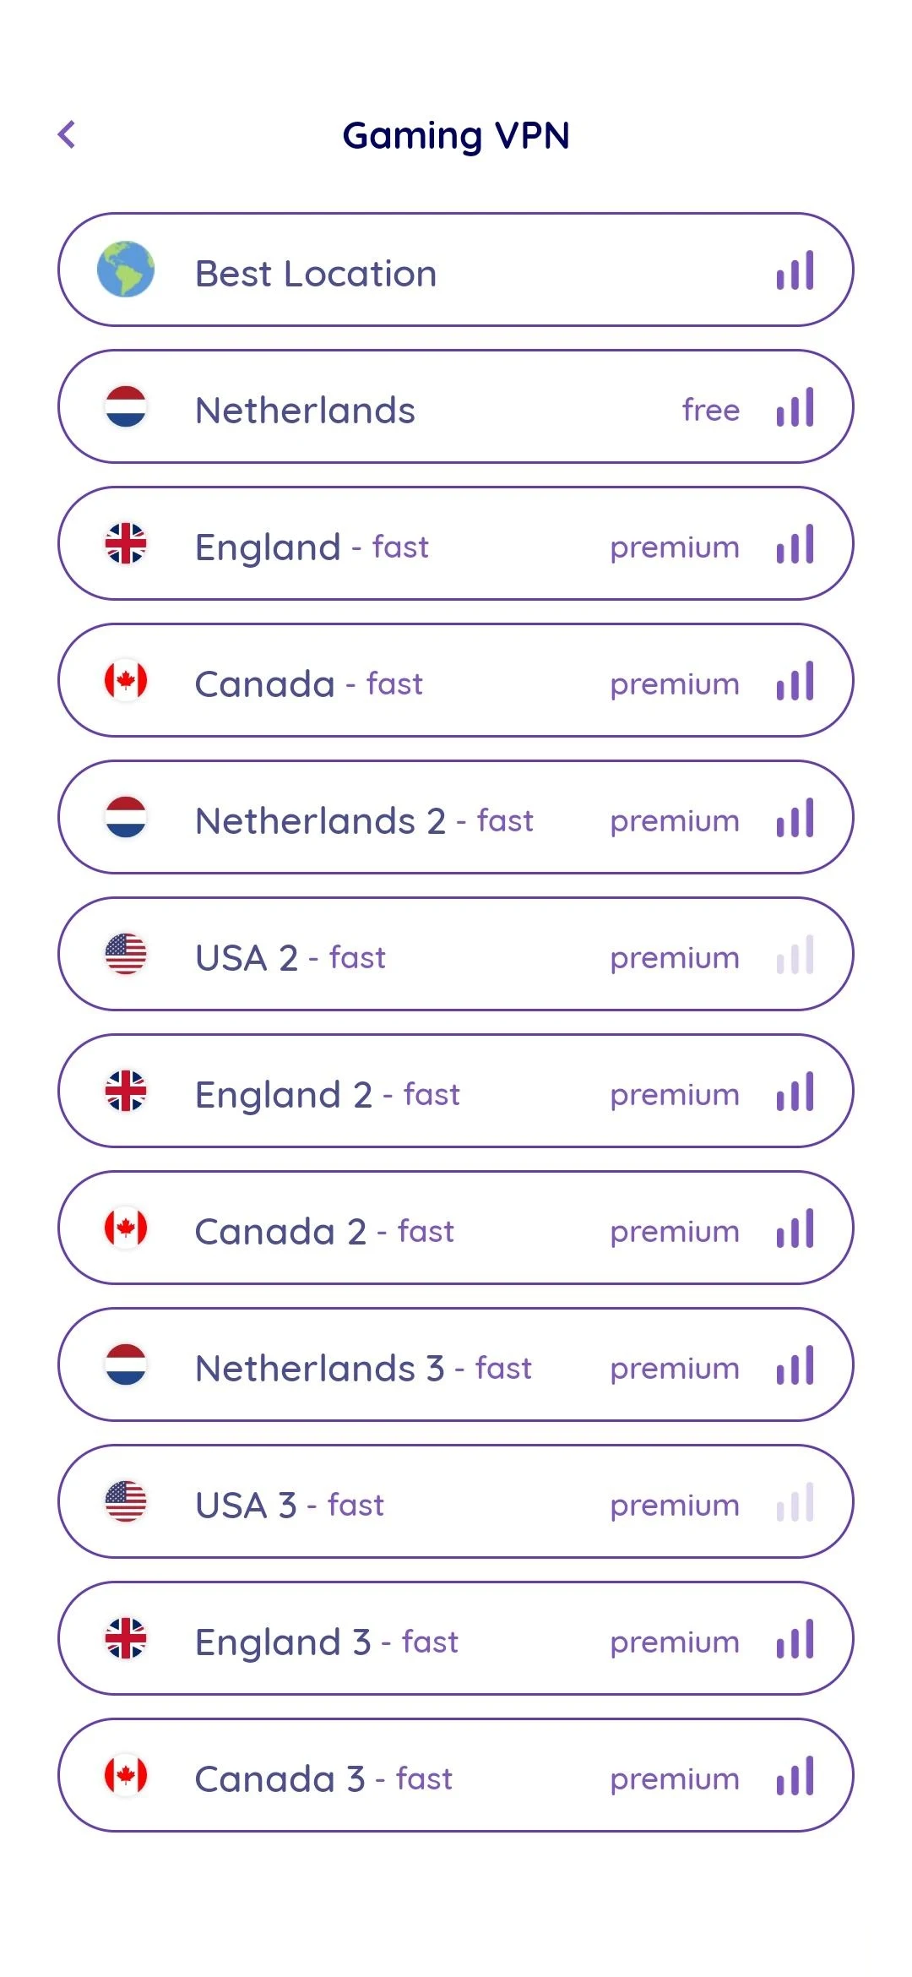Click the faded signal bars on USA 3
The image size is (912, 1977).
(x=795, y=1502)
